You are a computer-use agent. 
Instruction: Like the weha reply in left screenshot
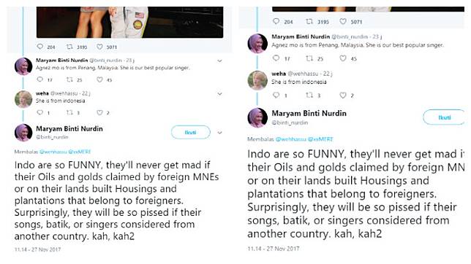[99, 112]
